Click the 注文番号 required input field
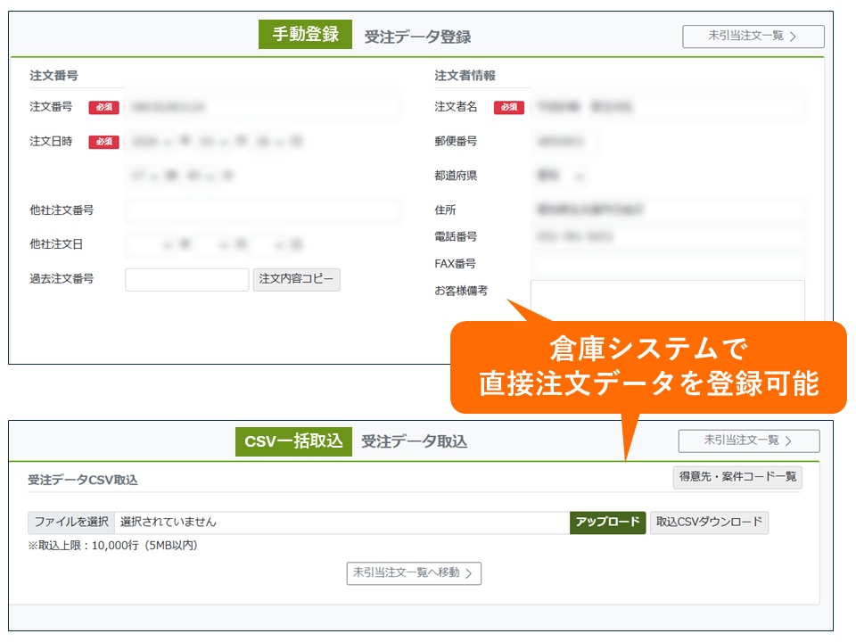The width and height of the screenshot is (856, 642). click(262, 108)
